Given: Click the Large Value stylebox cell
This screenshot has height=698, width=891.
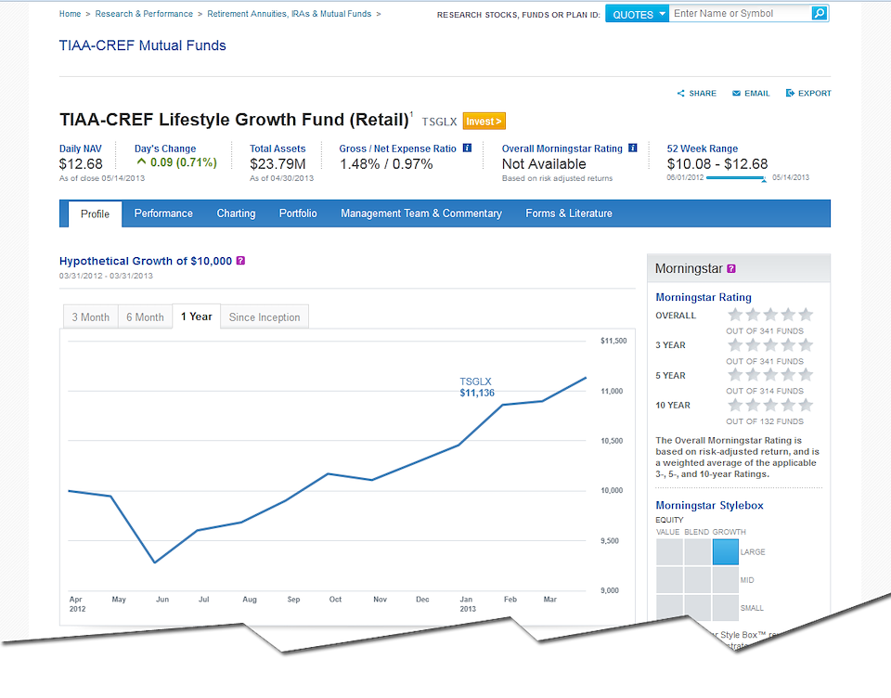Looking at the screenshot, I should [669, 552].
